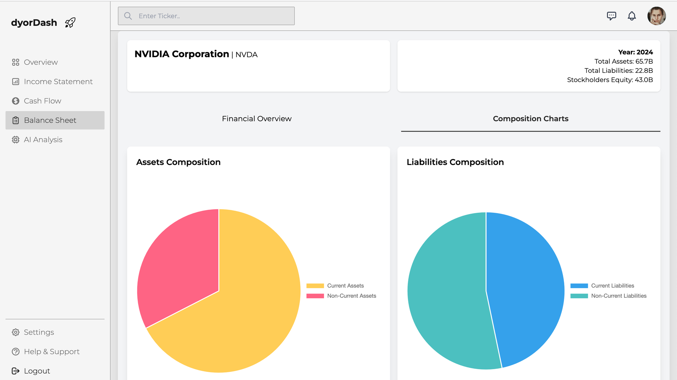The image size is (677, 380).
Task: Open the chat messages icon
Action: pyautogui.click(x=611, y=16)
